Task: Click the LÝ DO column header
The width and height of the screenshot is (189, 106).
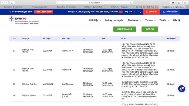Action: (124, 38)
